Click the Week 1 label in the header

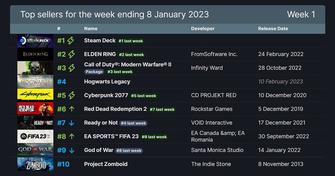[301, 14]
